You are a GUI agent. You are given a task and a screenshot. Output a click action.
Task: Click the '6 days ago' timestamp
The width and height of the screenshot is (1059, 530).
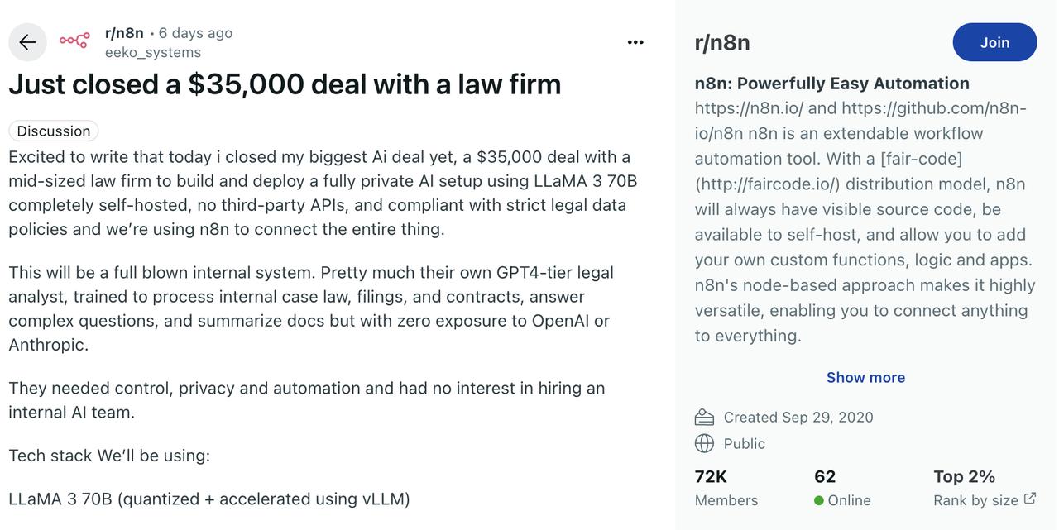(195, 33)
